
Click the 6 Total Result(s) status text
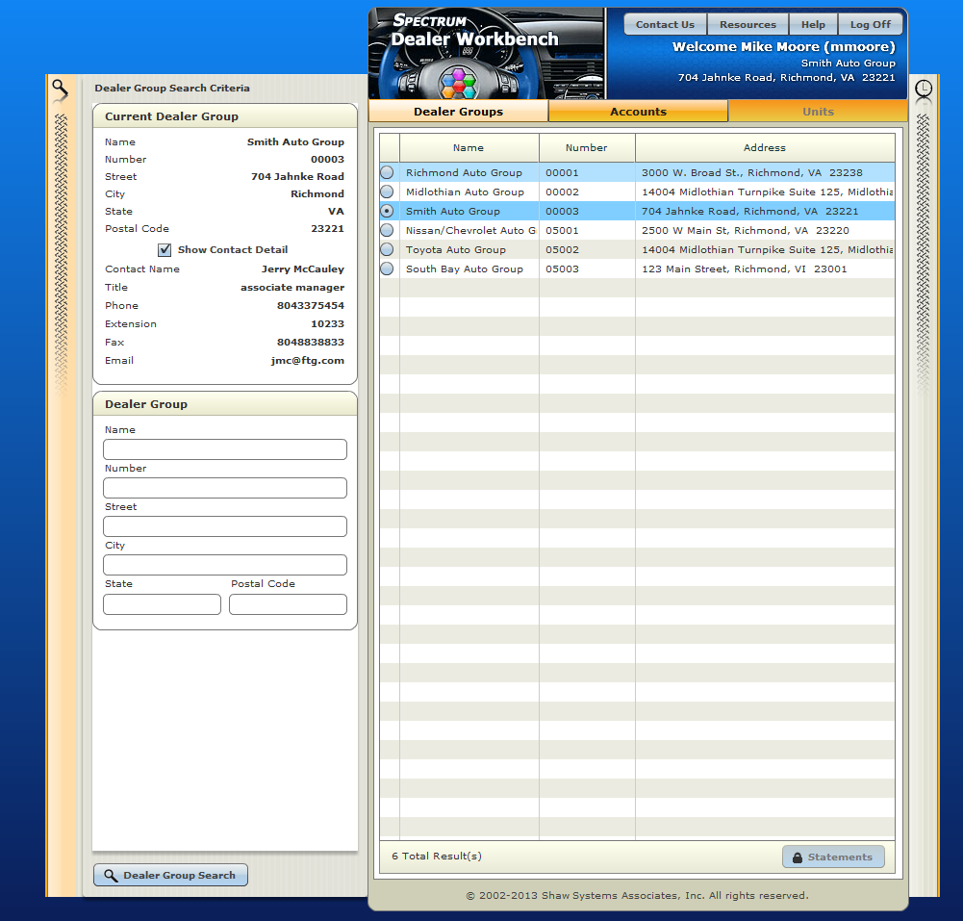point(437,856)
